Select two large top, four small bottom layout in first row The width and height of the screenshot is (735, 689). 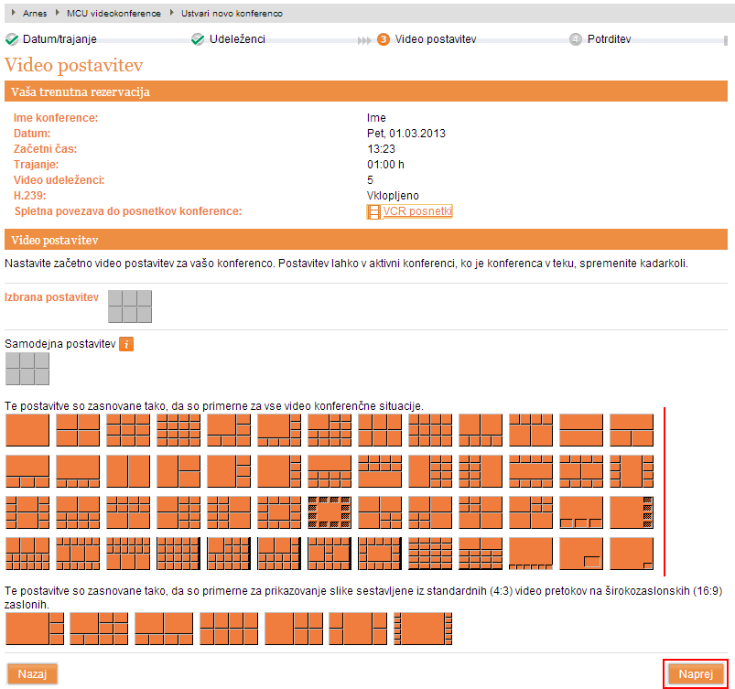pyautogui.click(x=481, y=430)
